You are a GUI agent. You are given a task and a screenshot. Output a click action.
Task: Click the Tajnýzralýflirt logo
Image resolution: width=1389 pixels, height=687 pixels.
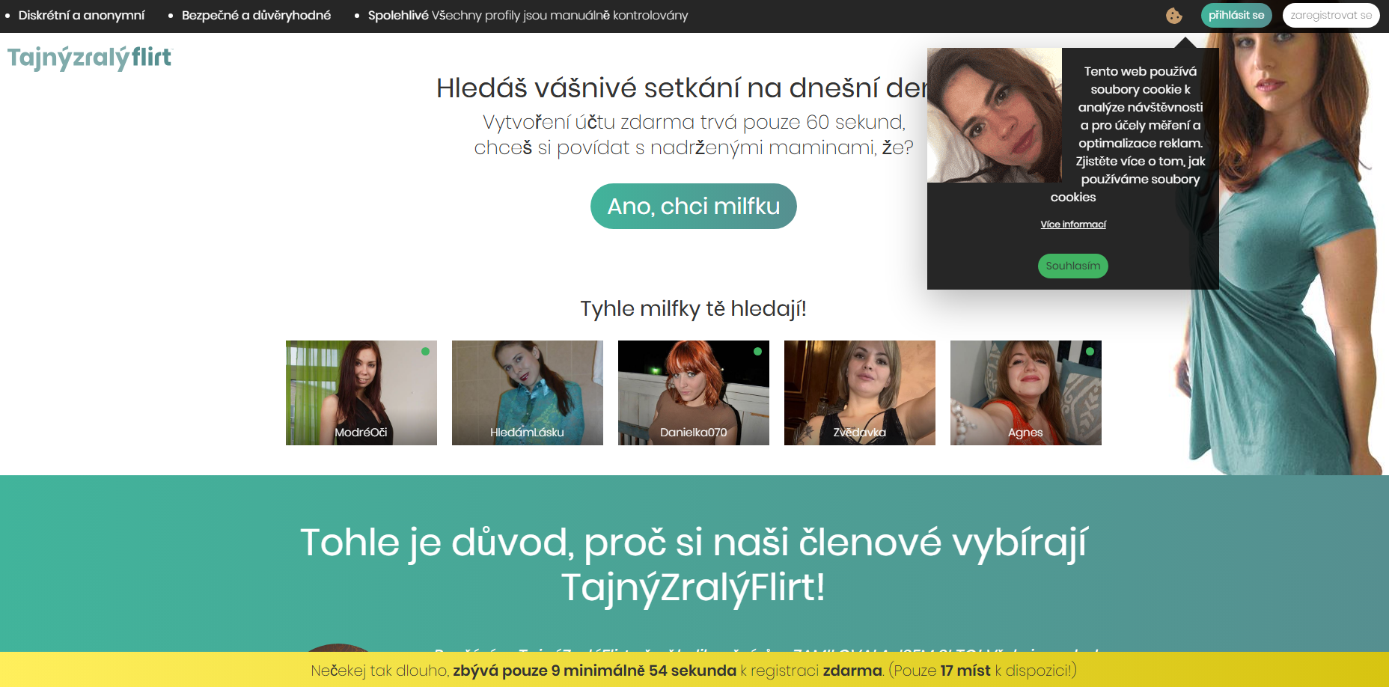[90, 58]
